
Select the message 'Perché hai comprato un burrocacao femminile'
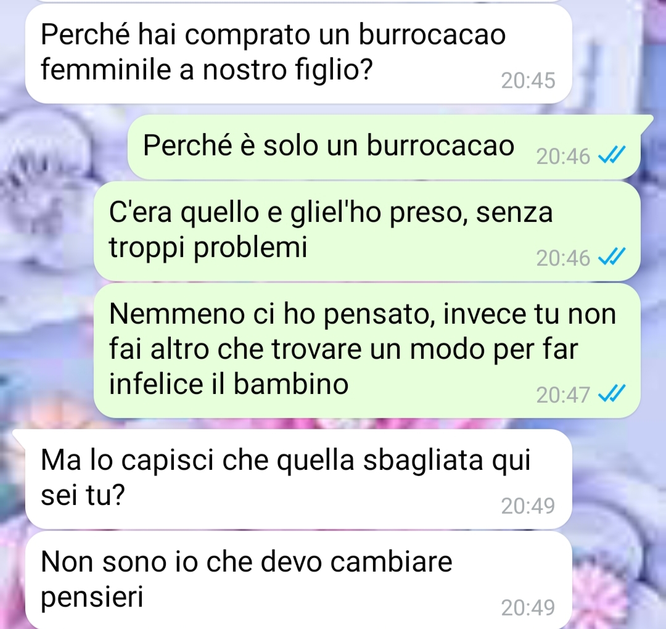tap(298, 53)
